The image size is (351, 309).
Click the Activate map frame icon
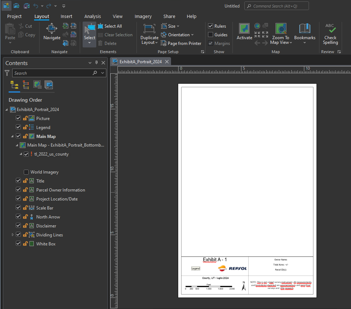(x=244, y=29)
